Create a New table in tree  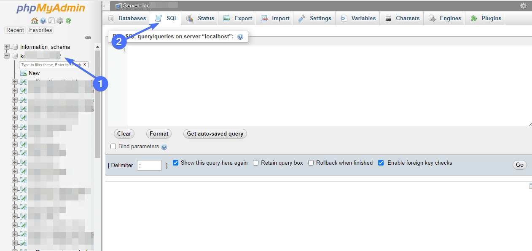[34, 73]
